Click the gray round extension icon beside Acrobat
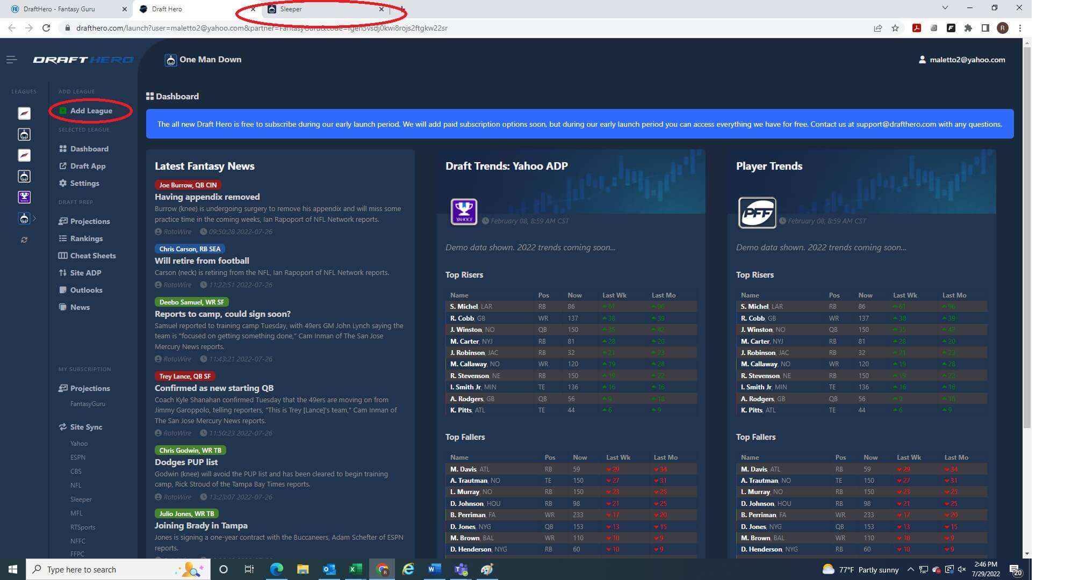Image resolution: width=1072 pixels, height=580 pixels. point(934,28)
